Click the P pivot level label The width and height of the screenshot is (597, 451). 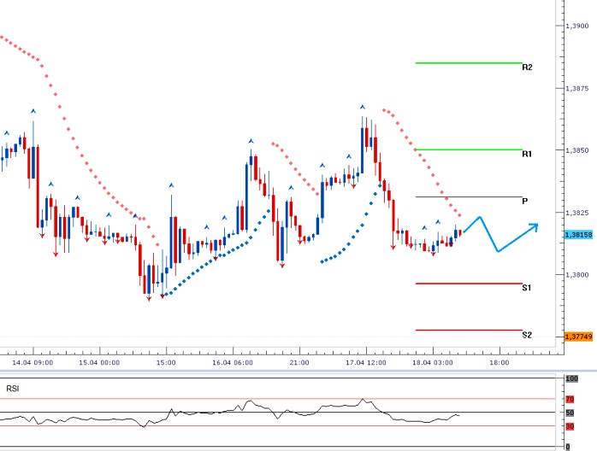524,202
